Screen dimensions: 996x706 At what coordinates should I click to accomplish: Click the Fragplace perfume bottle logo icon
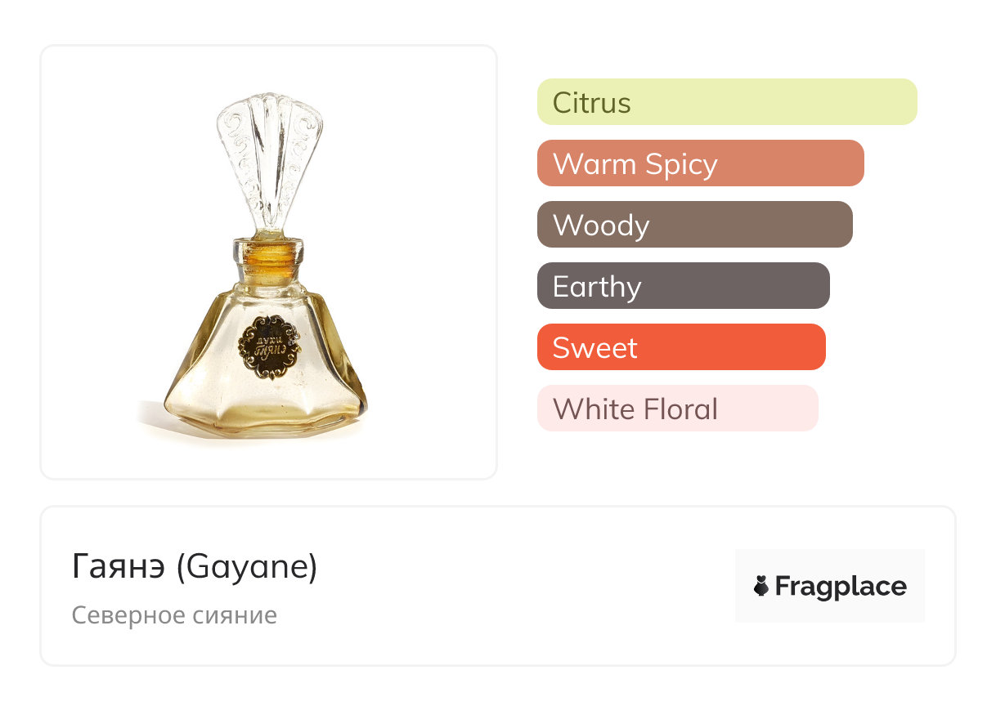coord(761,587)
